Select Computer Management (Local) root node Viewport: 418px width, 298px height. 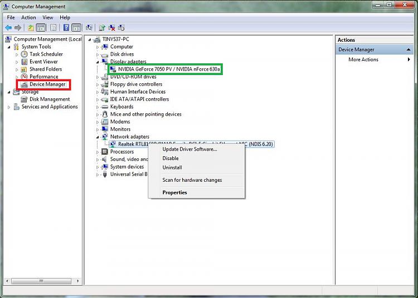click(x=47, y=39)
